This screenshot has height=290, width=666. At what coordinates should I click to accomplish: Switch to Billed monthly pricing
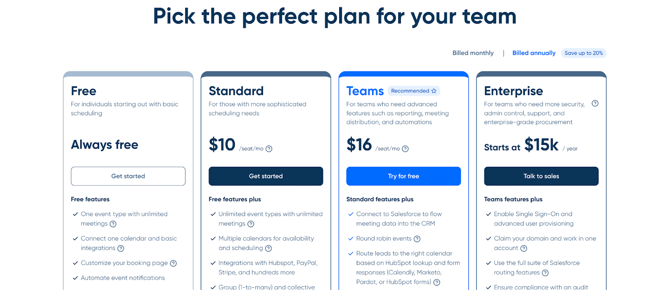(473, 53)
